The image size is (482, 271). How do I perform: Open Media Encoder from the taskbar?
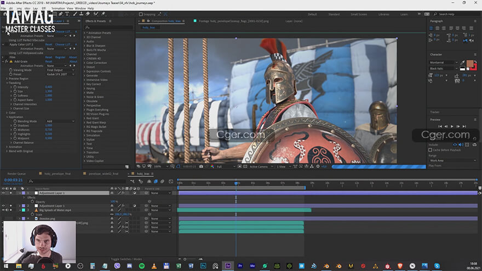(253, 266)
